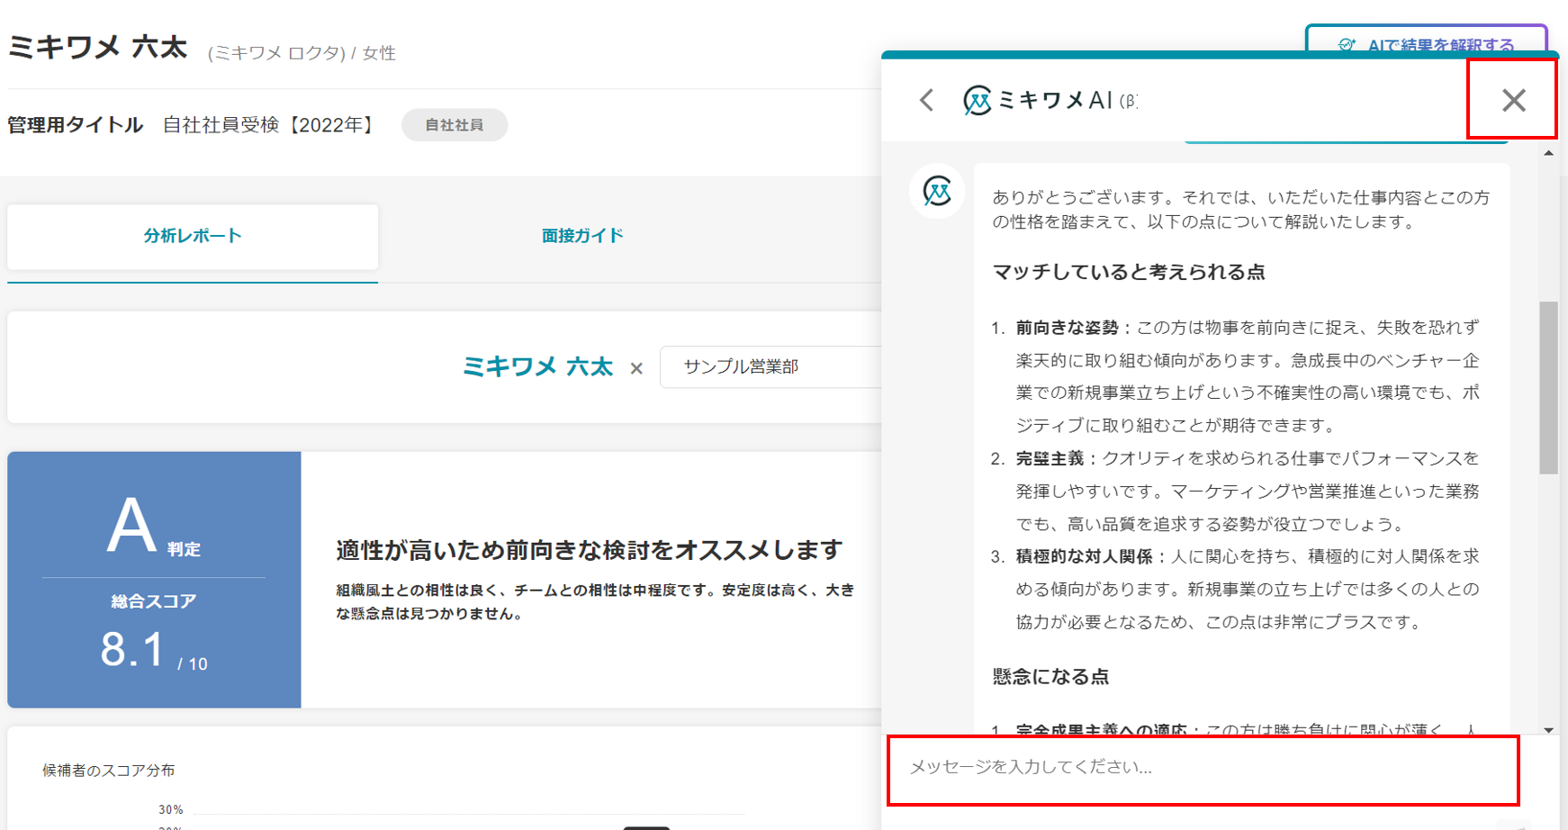The width and height of the screenshot is (1568, 830).
Task: Click the 自社社員 tag badge
Action: 455,125
